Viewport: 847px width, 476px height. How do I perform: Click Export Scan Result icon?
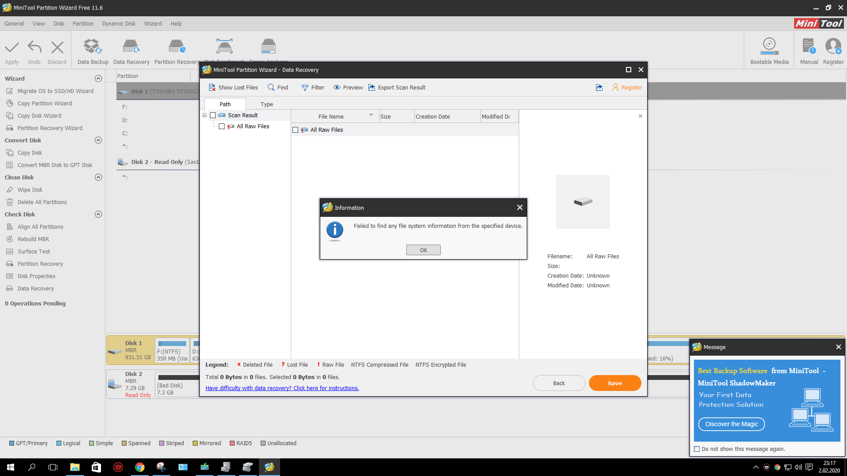(x=372, y=88)
